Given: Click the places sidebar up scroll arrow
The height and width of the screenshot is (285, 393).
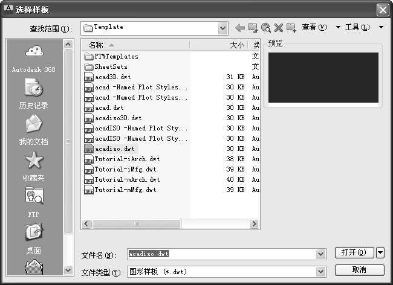Looking at the screenshot, I should 68,45.
